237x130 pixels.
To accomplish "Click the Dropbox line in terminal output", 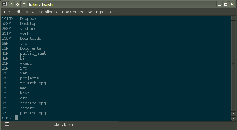I will (28, 19).
